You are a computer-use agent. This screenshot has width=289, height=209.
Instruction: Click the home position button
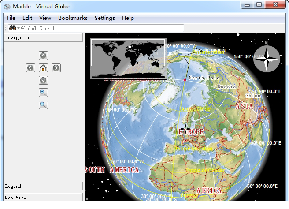tap(43, 68)
